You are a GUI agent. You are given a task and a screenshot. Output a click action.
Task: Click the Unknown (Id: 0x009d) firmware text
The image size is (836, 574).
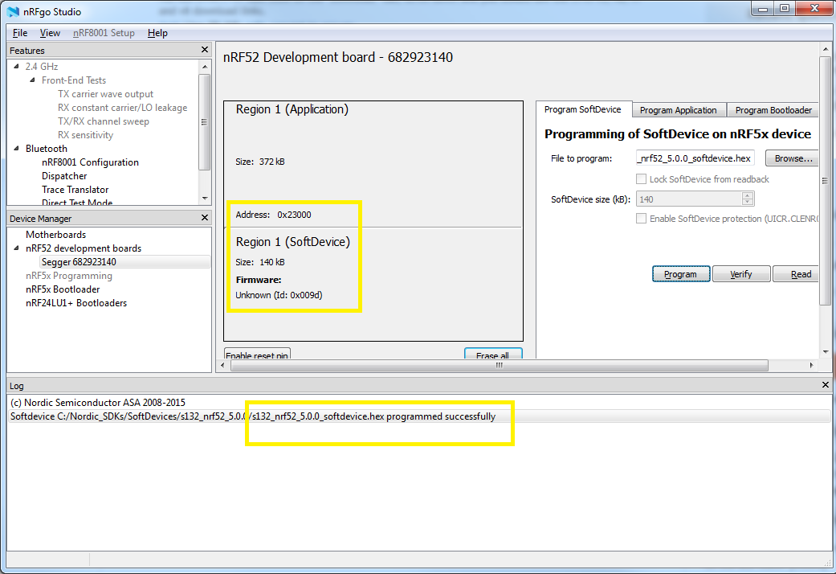[279, 295]
